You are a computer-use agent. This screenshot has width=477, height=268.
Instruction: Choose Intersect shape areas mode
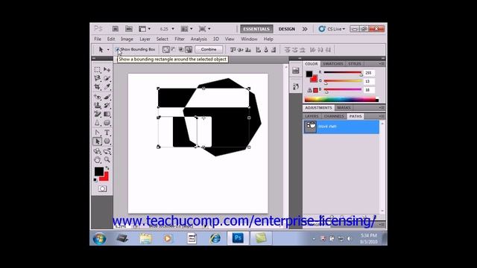tap(181, 50)
